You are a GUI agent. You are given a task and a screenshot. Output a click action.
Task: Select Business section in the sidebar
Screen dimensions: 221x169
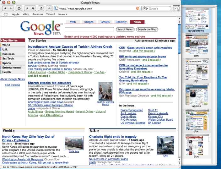13,54
